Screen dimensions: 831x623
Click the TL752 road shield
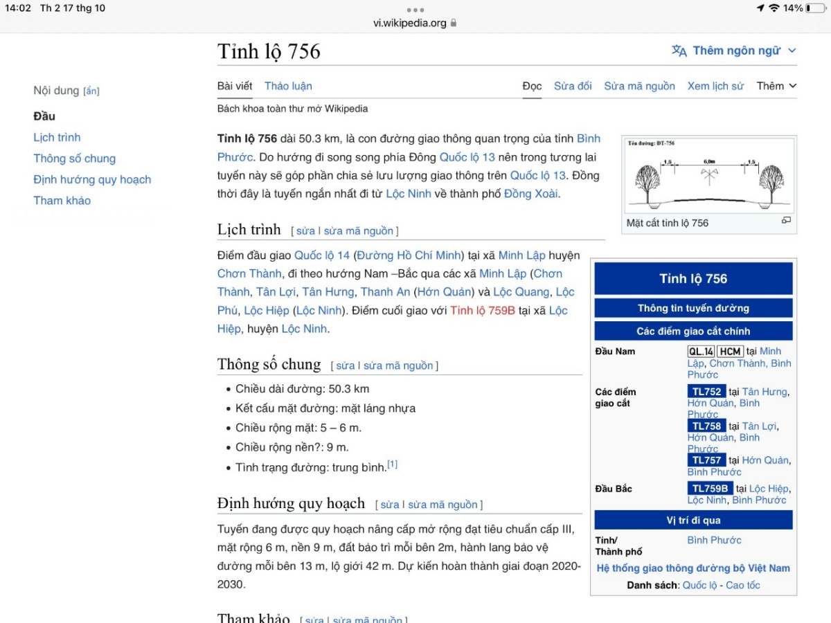tap(706, 392)
